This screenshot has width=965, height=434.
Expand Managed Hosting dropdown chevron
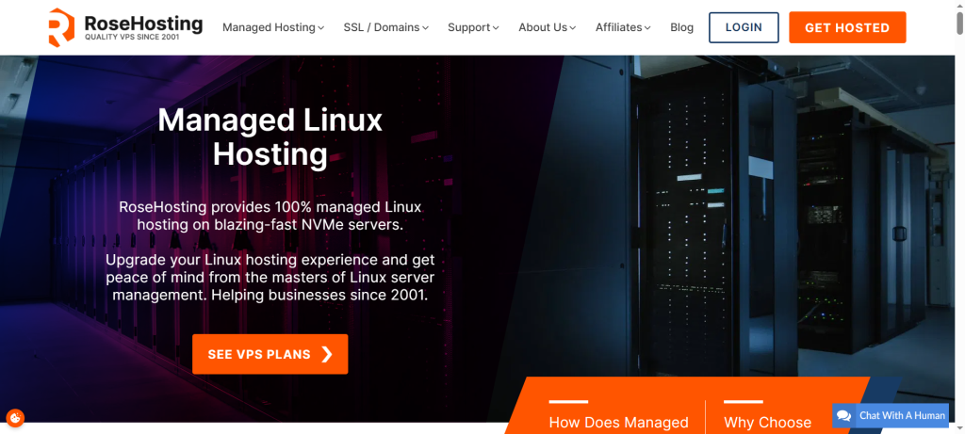point(321,27)
